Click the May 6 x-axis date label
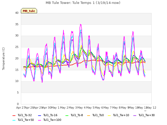The image size is (167, 125). 99,108
